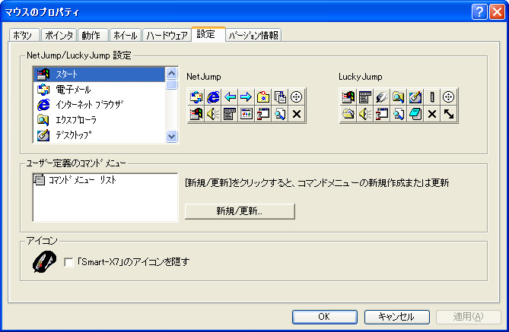This screenshot has width=509, height=332.
Task: Click the open folder icon in LuckyJump
Action: [348, 114]
